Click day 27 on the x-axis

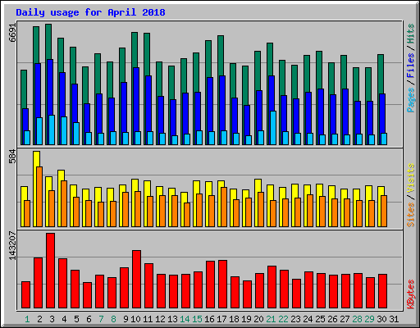345,319
